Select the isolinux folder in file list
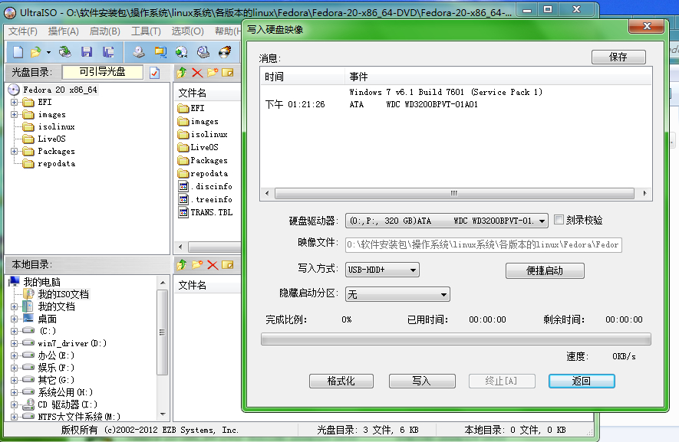The height and width of the screenshot is (442, 679). [209, 135]
